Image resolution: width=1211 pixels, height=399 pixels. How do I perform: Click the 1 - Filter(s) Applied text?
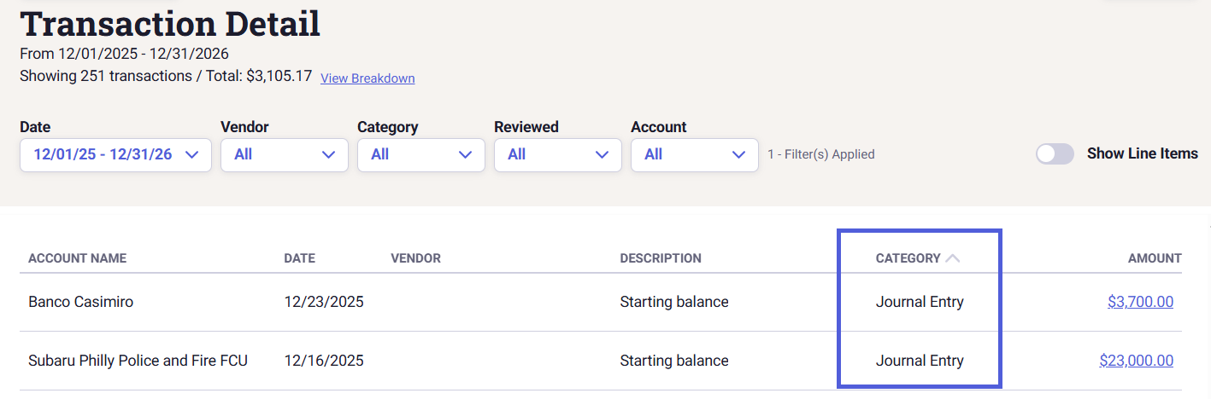point(820,154)
